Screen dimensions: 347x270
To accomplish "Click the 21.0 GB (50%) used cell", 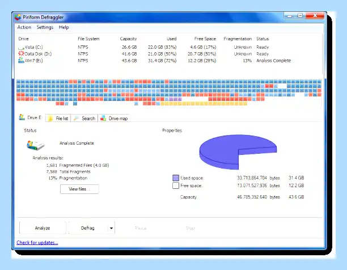I will point(162,54).
